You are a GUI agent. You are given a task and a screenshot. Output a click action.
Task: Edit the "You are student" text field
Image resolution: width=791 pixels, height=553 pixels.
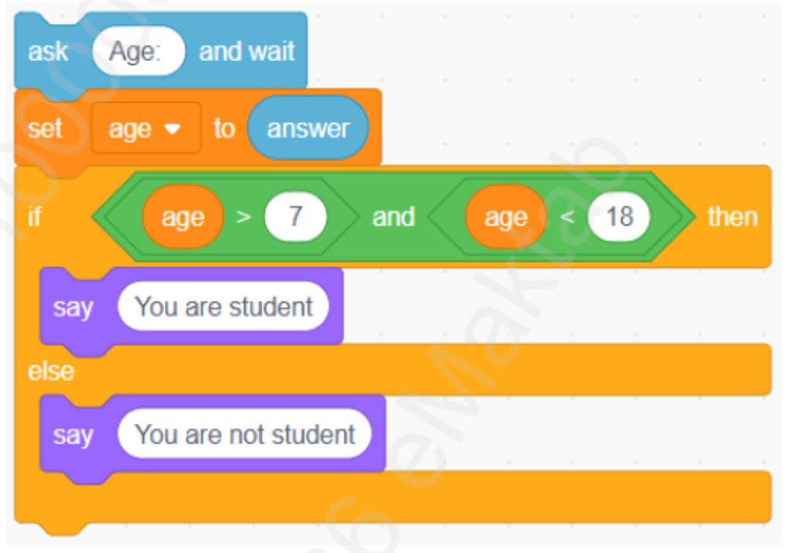(x=223, y=307)
